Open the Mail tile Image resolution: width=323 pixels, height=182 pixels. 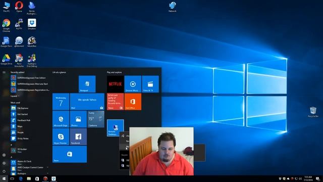[x=87, y=102]
